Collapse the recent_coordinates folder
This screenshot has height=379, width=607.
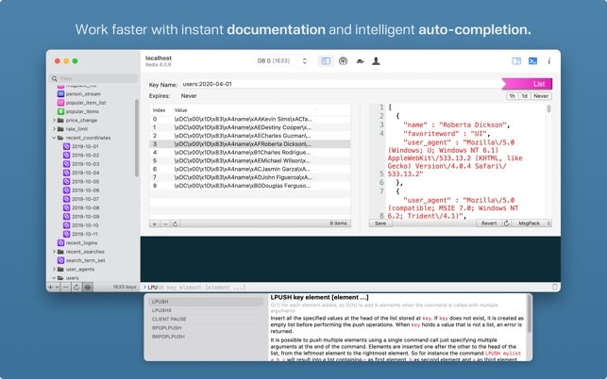(54, 138)
